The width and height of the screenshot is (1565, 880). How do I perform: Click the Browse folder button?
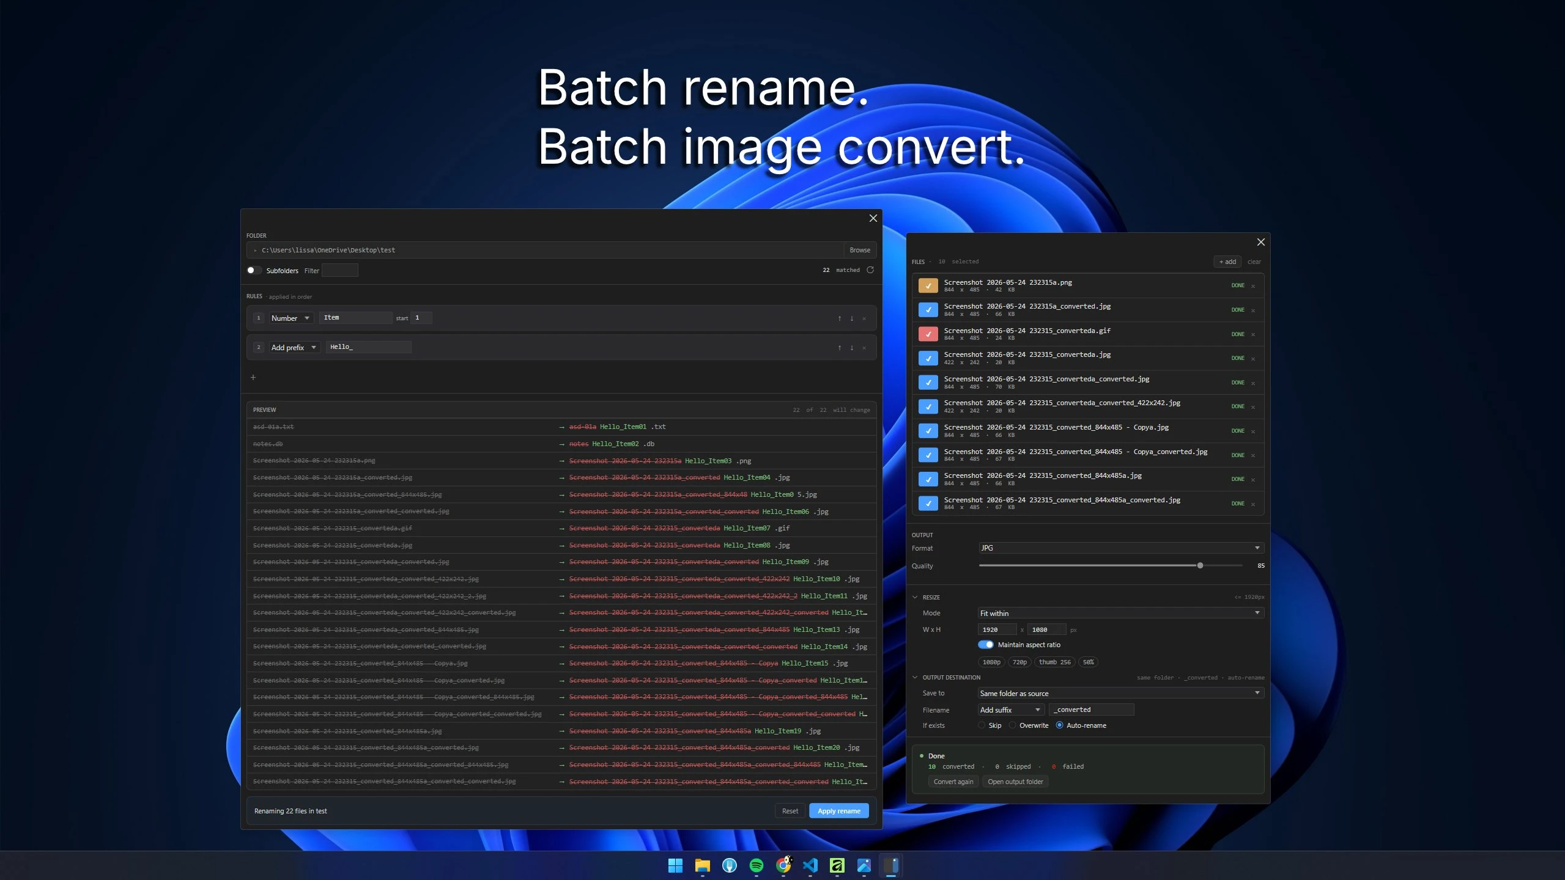pos(860,250)
